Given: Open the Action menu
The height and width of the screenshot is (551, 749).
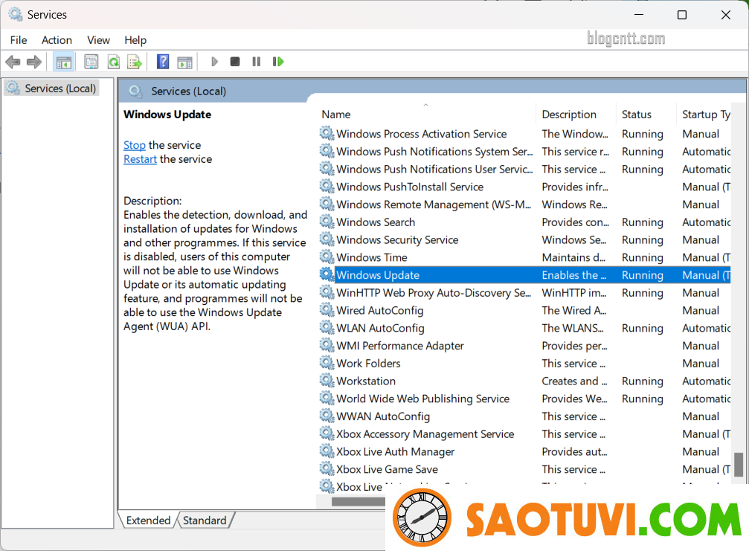Looking at the screenshot, I should 57,40.
